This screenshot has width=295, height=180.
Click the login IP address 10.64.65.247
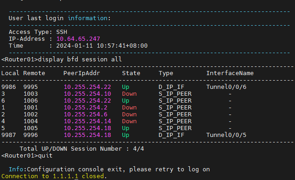(x=78, y=39)
